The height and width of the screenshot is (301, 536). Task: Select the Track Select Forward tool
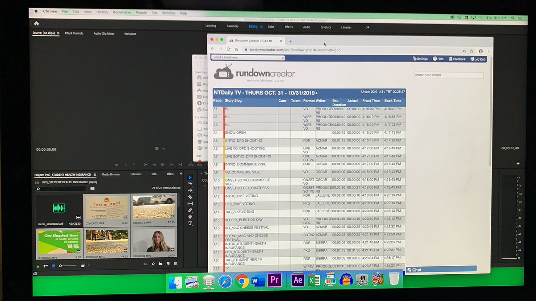(190, 184)
